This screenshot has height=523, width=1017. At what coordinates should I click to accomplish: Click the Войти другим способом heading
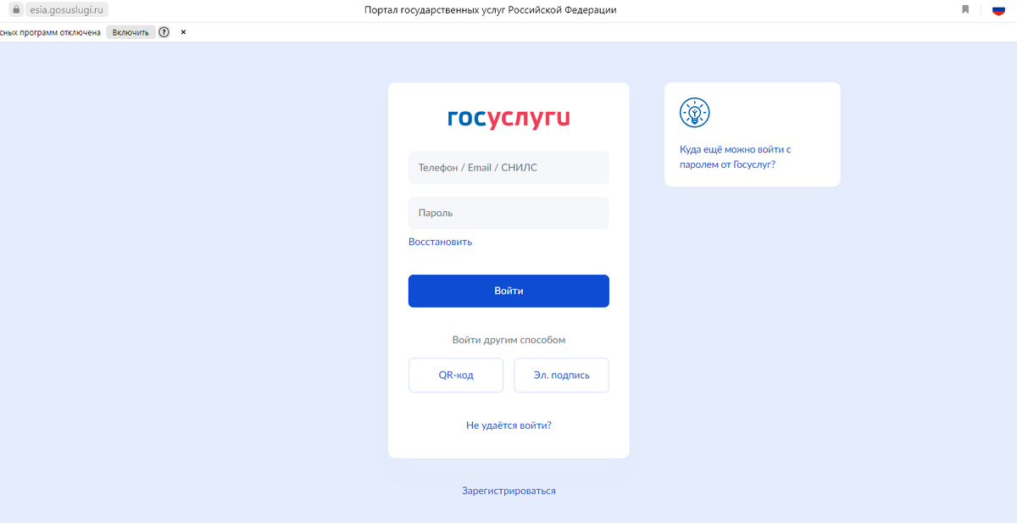click(508, 338)
